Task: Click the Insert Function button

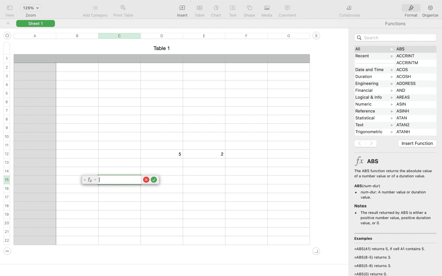Action: click(x=417, y=143)
